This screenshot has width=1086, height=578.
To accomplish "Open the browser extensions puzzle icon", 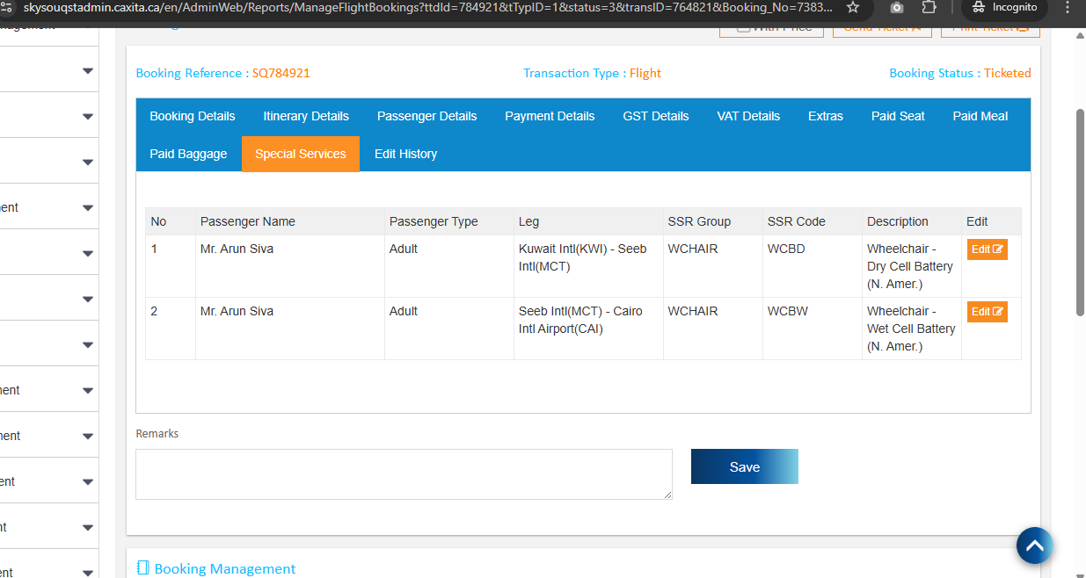I will [x=929, y=7].
